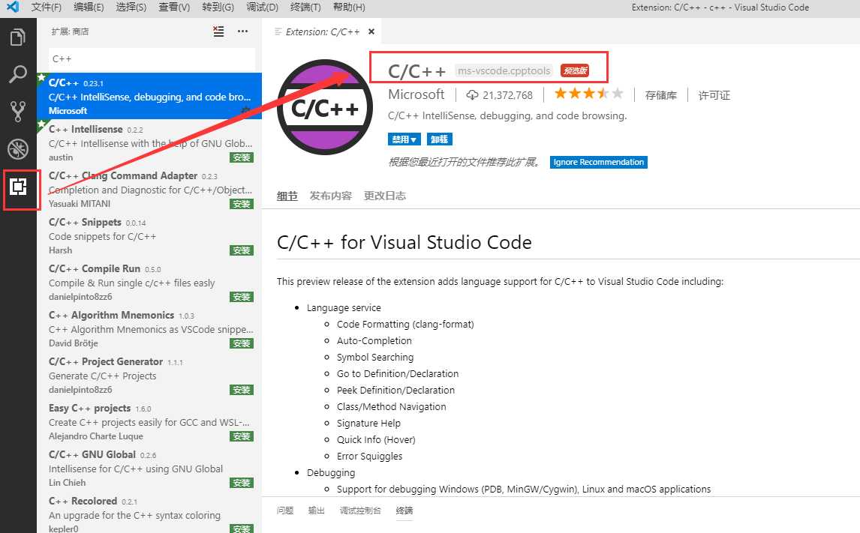Select C/C++ Clang Command Adapter entry

click(149, 189)
